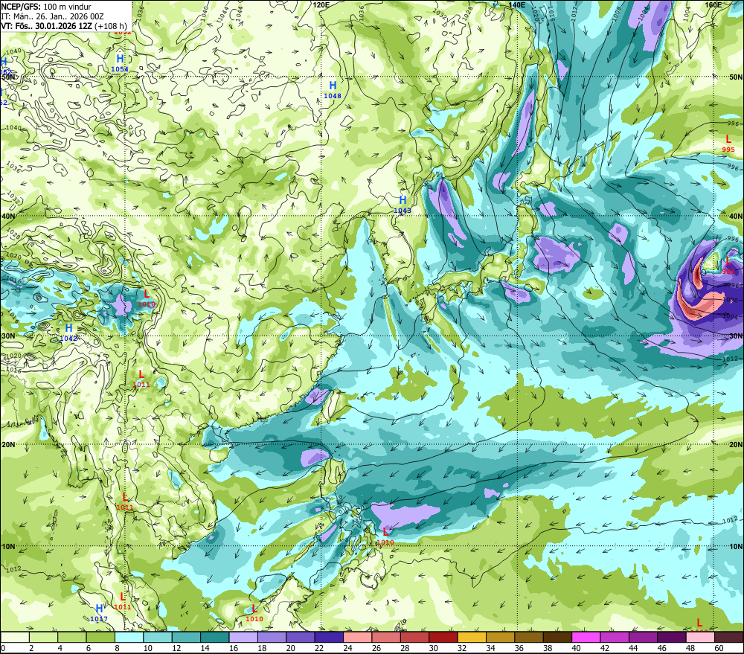Click legend scale value 10
This screenshot has width=744, height=654.
tap(147, 648)
